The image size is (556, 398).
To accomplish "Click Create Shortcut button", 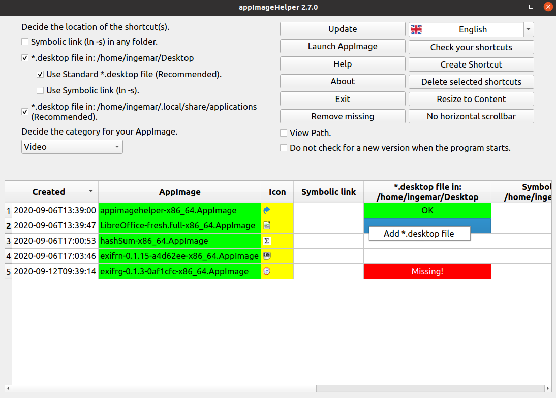I will 471,64.
